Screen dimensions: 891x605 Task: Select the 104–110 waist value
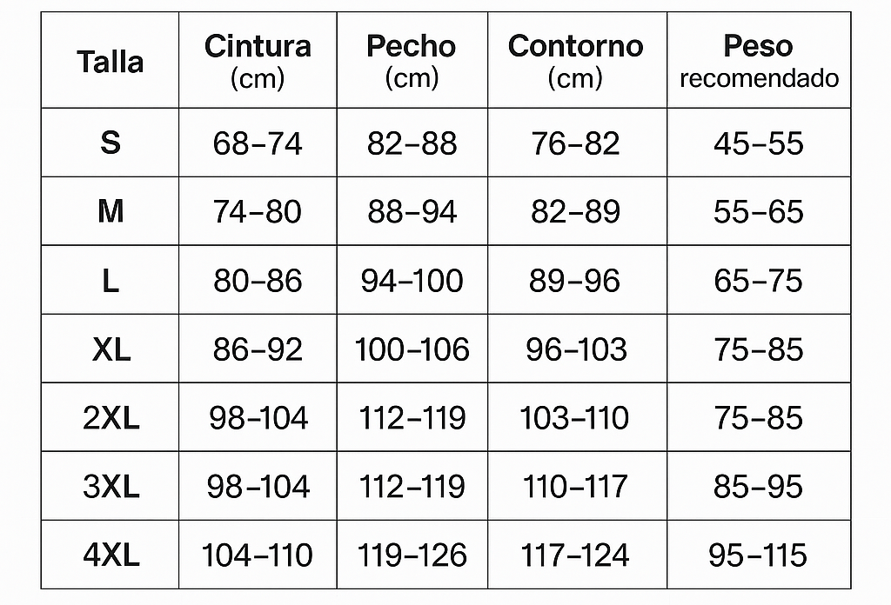258,555
